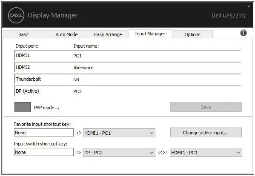Open the info icon beside the tabs
The image size is (255, 176).
[243, 33]
